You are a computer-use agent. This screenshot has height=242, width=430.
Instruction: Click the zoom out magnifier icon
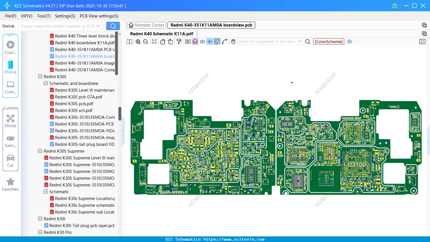(x=146, y=42)
